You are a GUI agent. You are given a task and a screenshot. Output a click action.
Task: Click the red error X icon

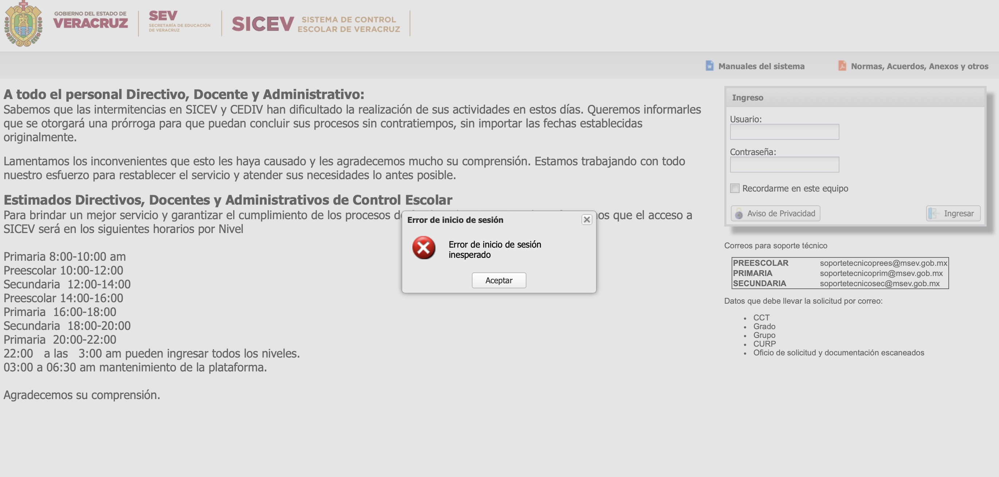[423, 248]
